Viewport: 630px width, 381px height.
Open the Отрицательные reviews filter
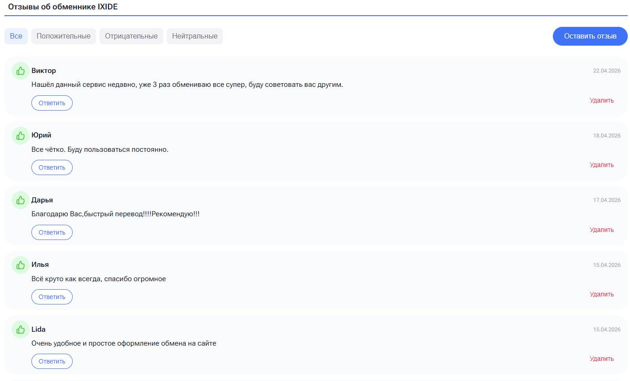coord(131,36)
